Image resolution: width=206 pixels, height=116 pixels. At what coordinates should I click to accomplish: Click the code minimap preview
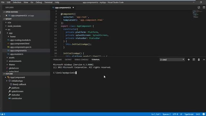[197, 14]
